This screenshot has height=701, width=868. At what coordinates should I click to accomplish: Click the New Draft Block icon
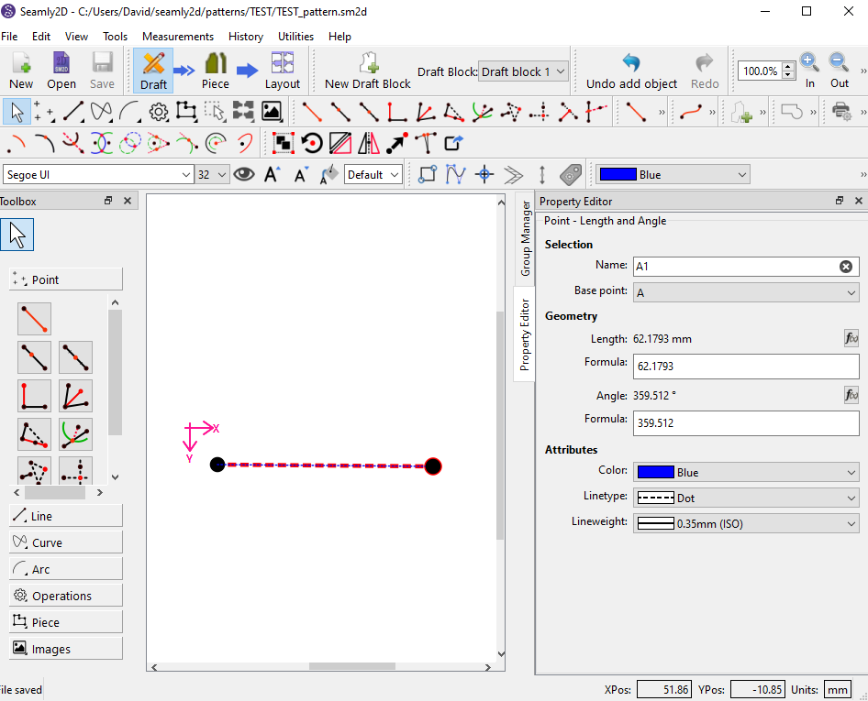367,70
